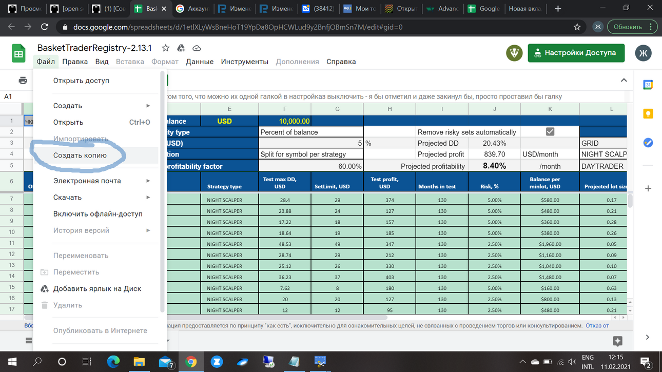Choose Включить офлайн-доступ option

coord(96,214)
